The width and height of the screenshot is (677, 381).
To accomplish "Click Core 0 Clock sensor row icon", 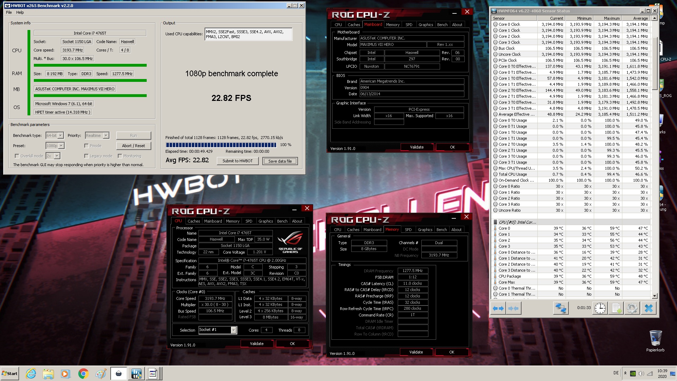I will (x=495, y=24).
